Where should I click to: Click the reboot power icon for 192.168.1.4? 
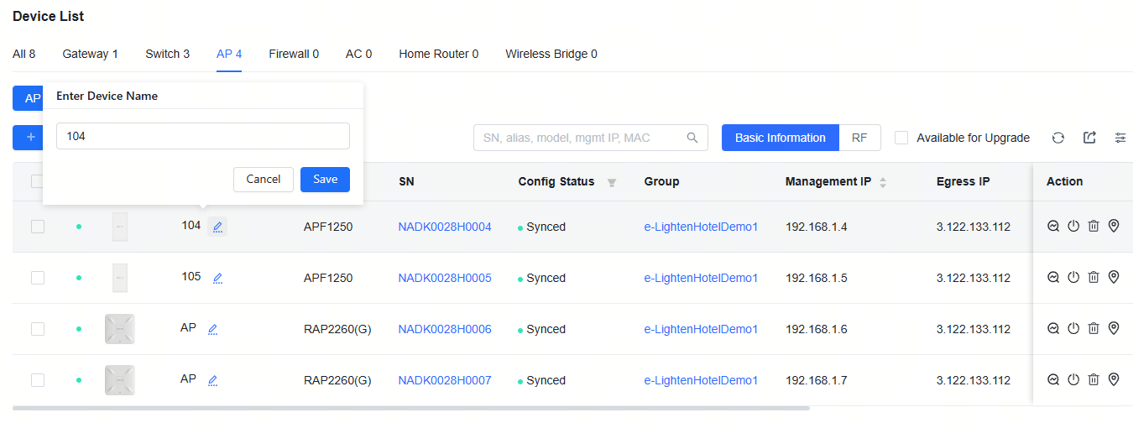pyautogui.click(x=1073, y=226)
